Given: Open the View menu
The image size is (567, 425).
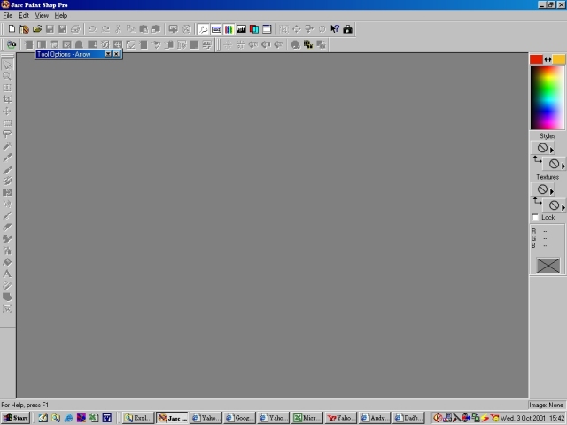Looking at the screenshot, I should [x=41, y=16].
